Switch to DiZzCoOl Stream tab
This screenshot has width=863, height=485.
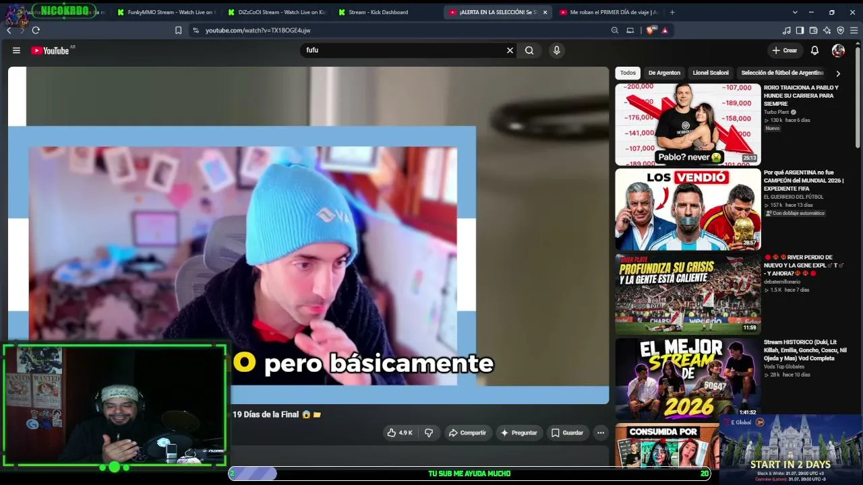pos(276,12)
